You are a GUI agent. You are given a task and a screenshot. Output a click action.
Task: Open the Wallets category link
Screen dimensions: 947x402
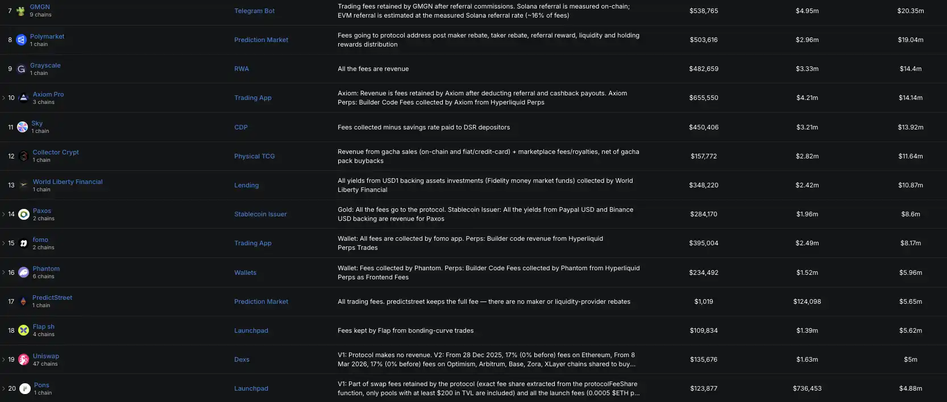point(245,273)
